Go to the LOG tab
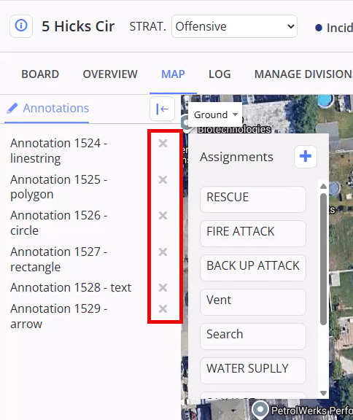 220,74
